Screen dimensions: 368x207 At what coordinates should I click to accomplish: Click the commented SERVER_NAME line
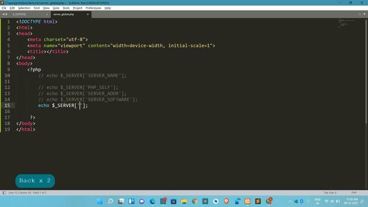(x=82, y=75)
